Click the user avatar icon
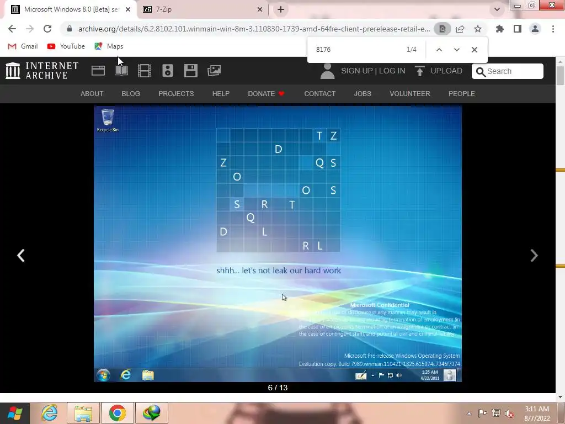The width and height of the screenshot is (565, 424). click(328, 71)
